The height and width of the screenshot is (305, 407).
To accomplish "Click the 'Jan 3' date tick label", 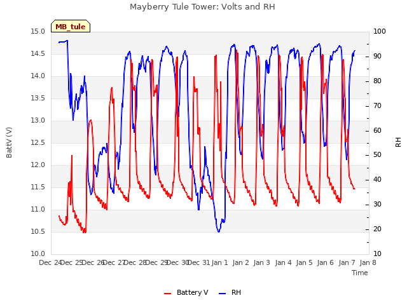I will click(261, 263).
